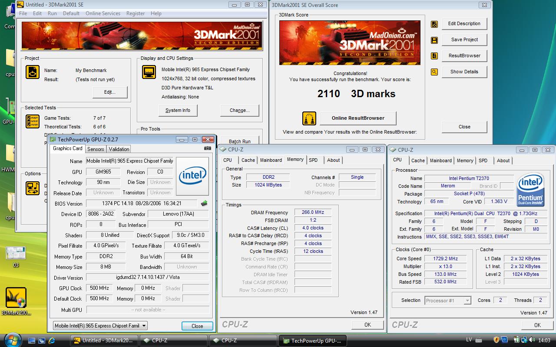
Task: Switch to About tab in right CPU-Z window
Action: coord(503,160)
